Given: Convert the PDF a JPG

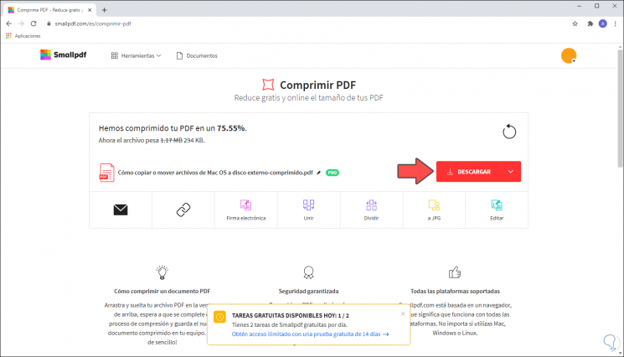Looking at the screenshot, I should (x=434, y=210).
